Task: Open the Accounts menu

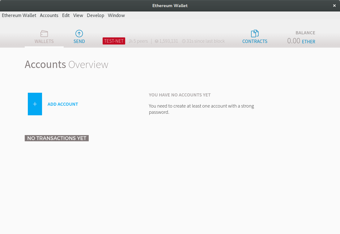Action: pyautogui.click(x=49, y=15)
